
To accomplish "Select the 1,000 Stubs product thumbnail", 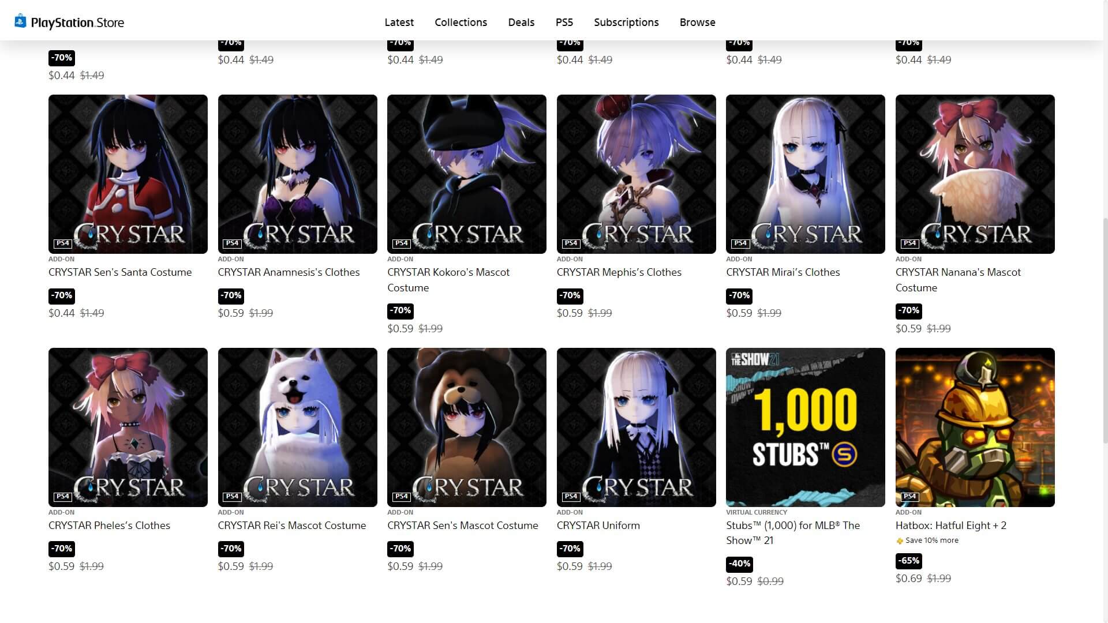I will tap(805, 427).
